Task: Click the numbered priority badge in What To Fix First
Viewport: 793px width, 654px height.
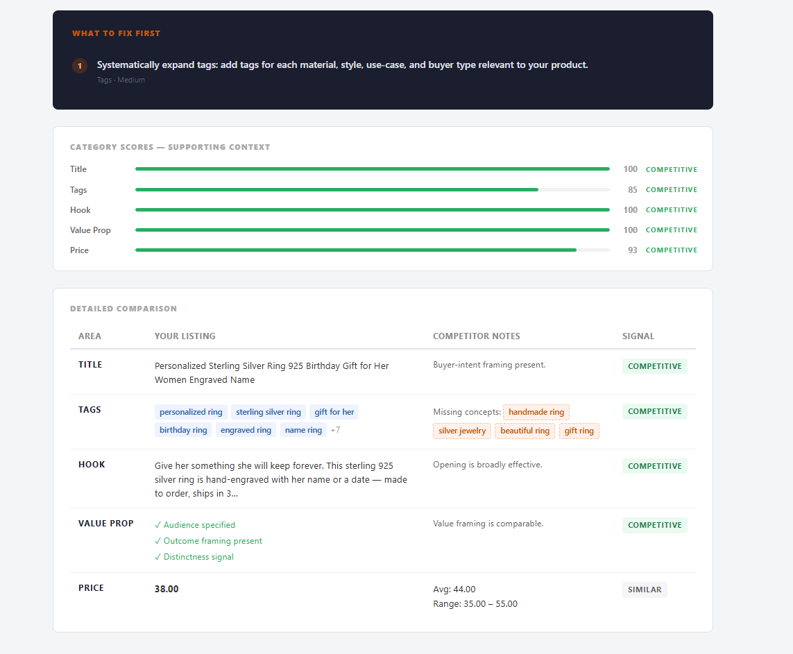Action: tap(79, 65)
